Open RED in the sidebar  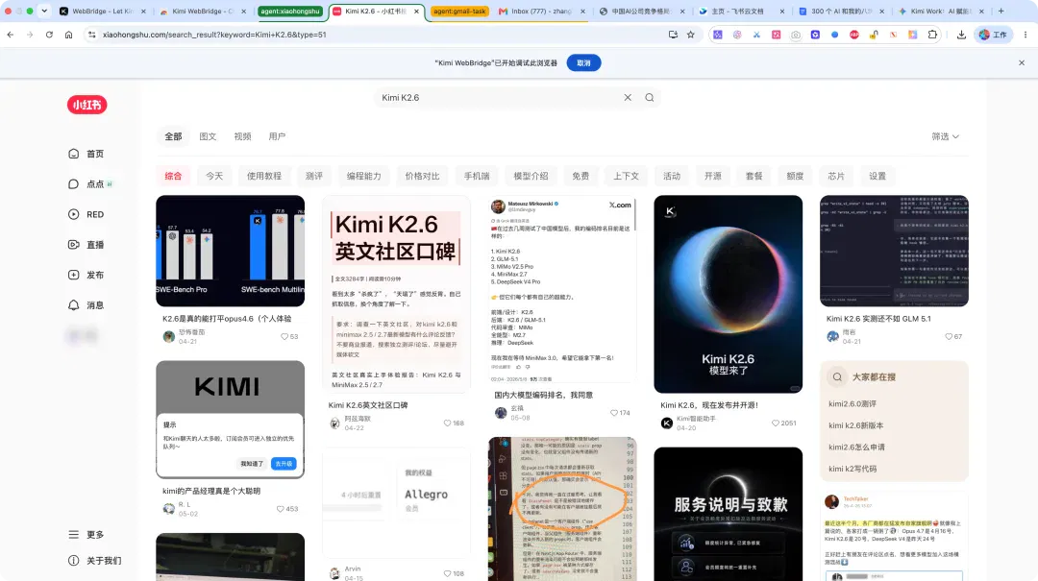click(86, 214)
